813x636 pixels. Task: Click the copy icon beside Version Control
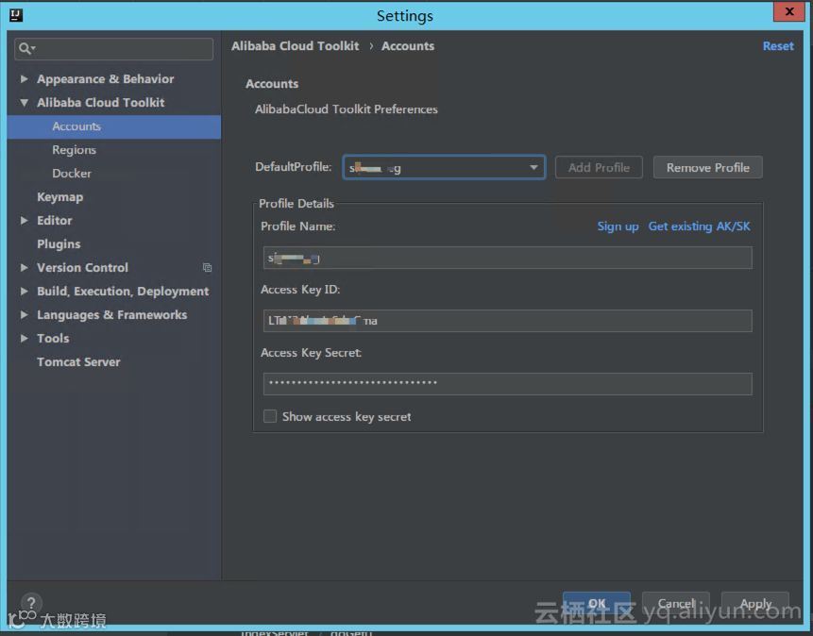point(207,267)
